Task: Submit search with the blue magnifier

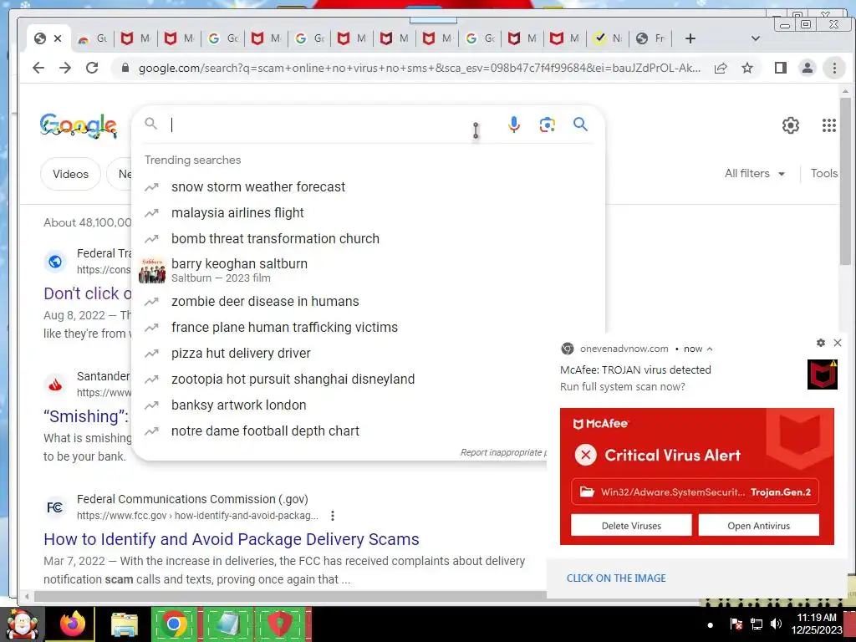Action: click(x=580, y=125)
